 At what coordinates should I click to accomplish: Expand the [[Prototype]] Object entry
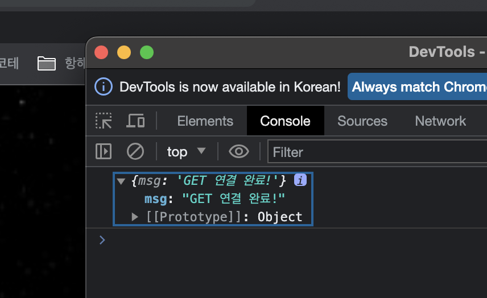point(135,217)
